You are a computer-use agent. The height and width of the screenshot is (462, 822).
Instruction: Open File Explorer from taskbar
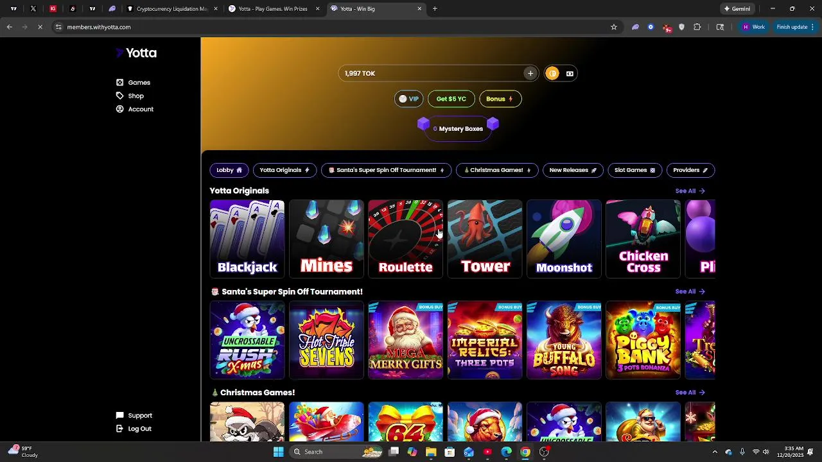[x=431, y=452]
